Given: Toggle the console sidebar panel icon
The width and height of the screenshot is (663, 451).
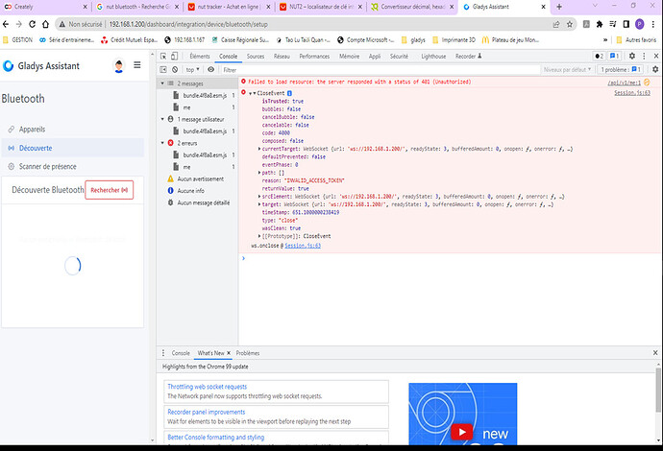Looking at the screenshot, I should (163, 70).
